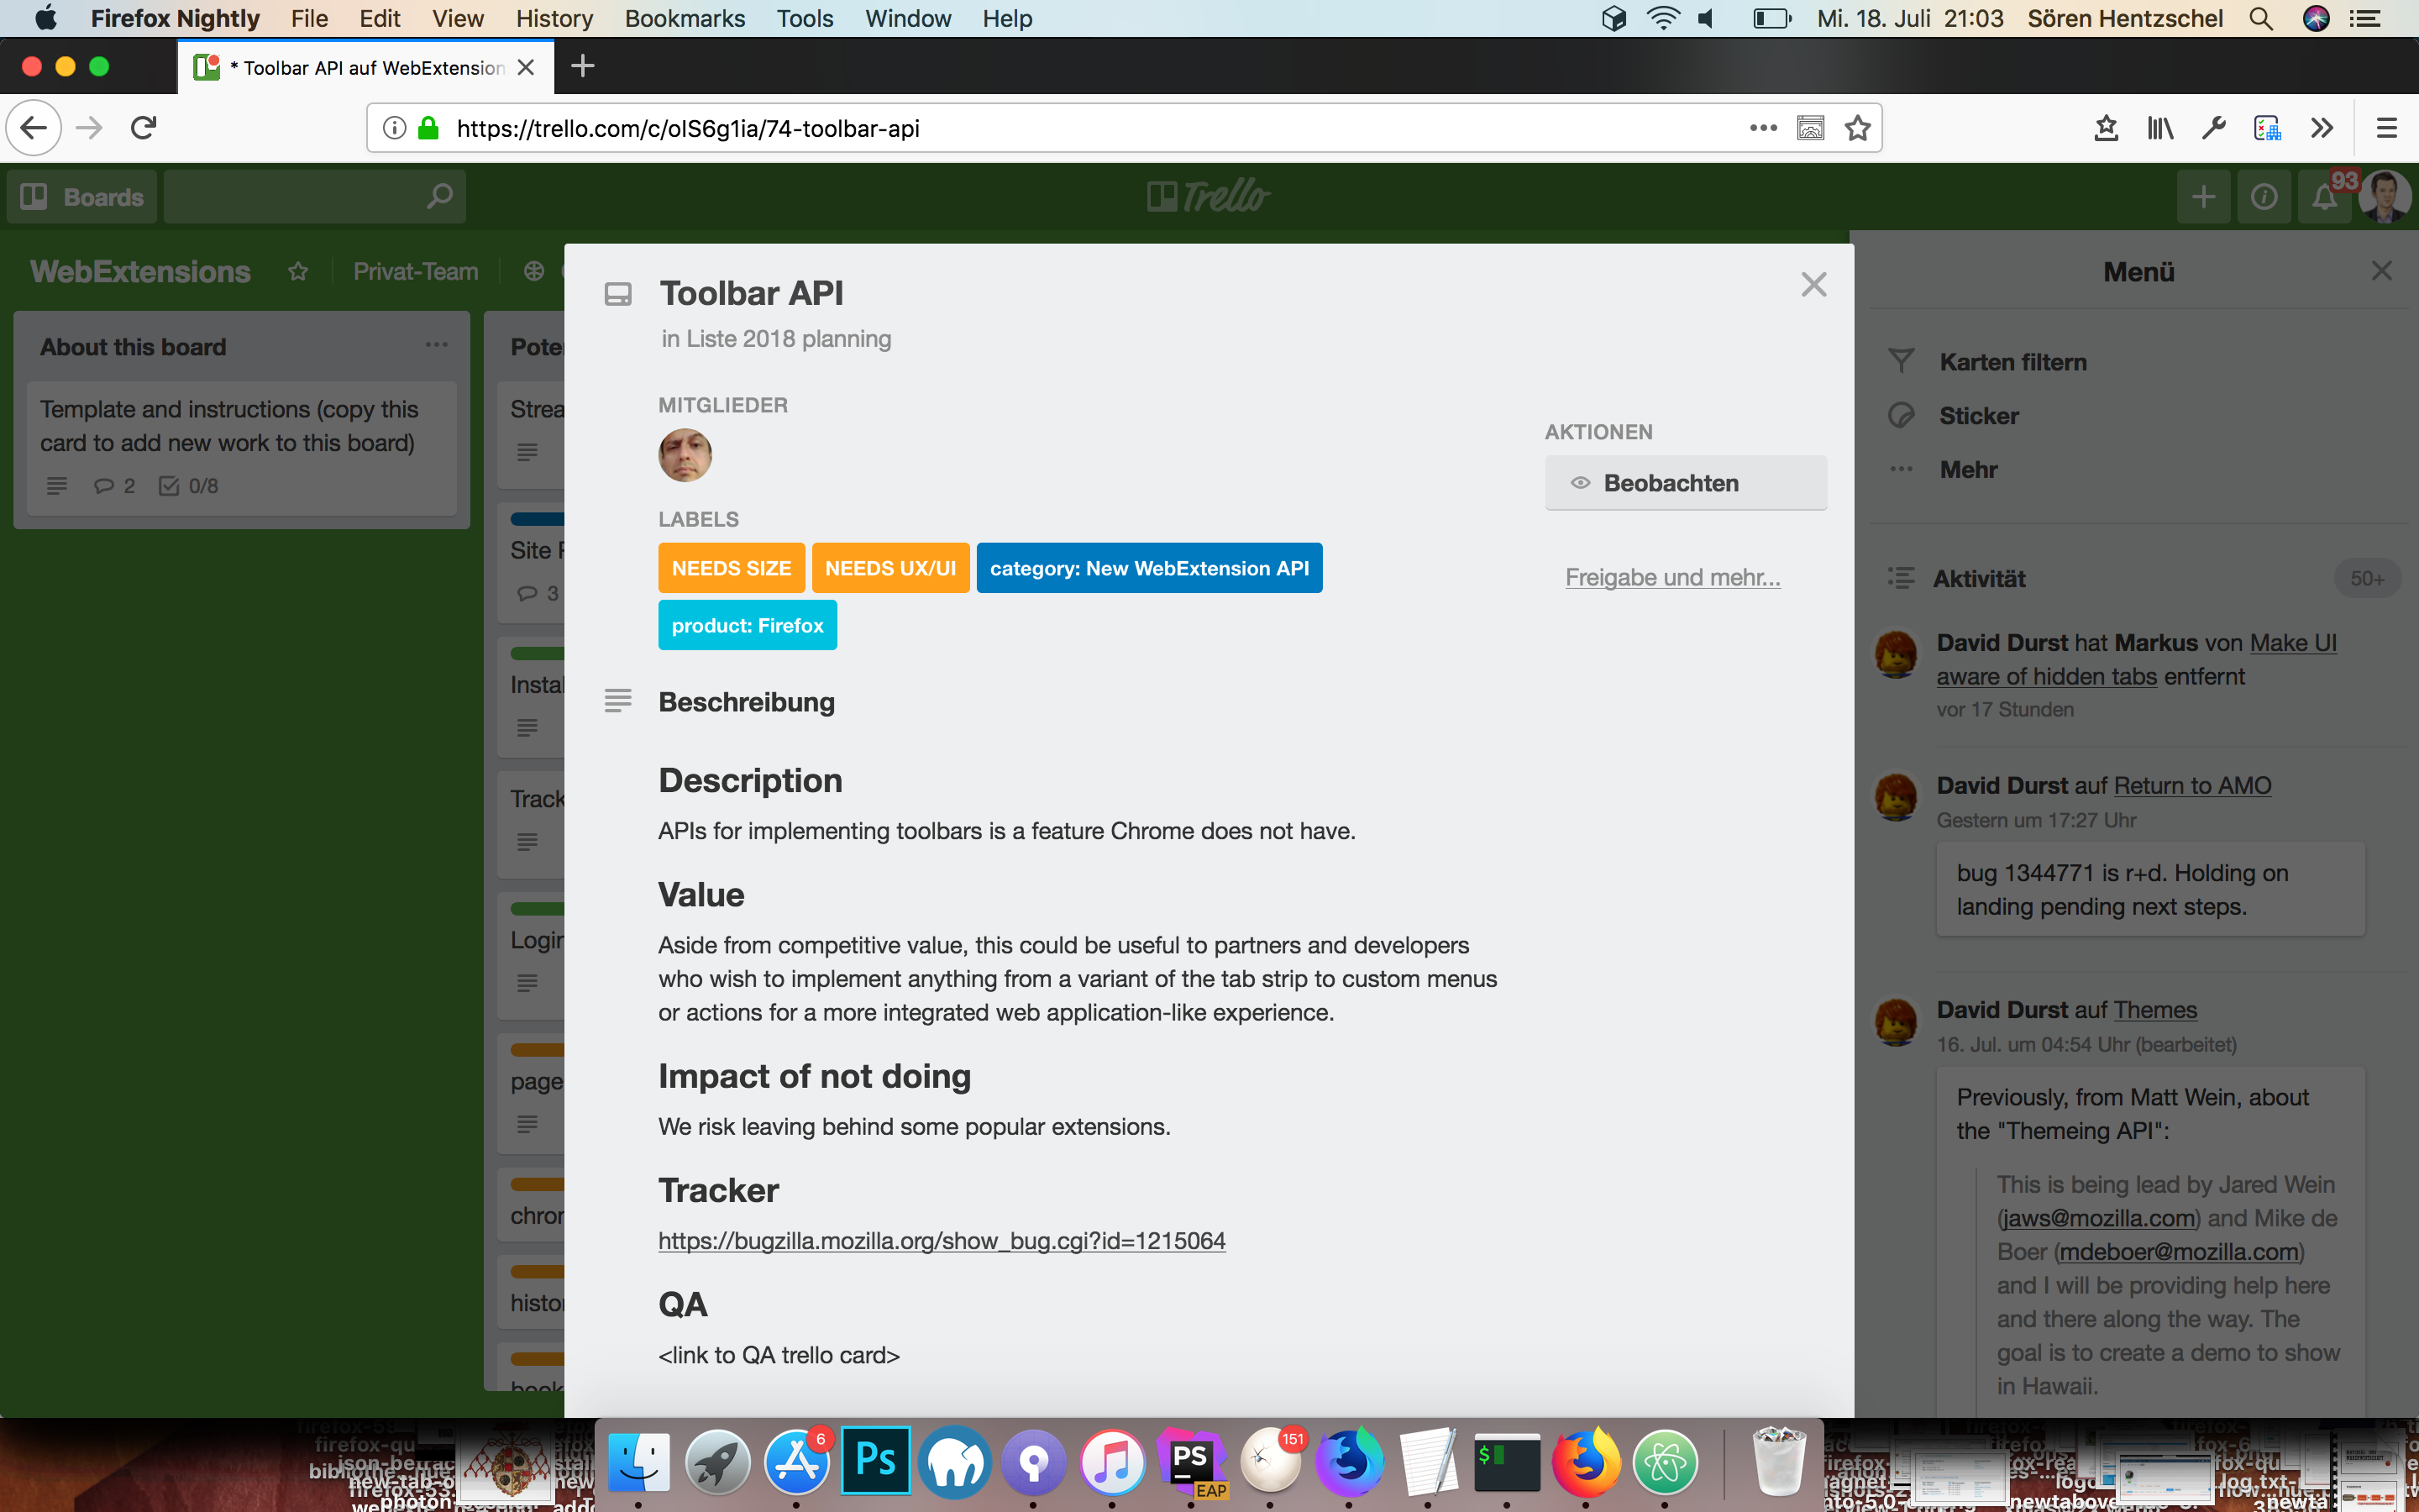This screenshot has width=2419, height=1512.
Task: Open the Trello info icon
Action: tap(2264, 197)
